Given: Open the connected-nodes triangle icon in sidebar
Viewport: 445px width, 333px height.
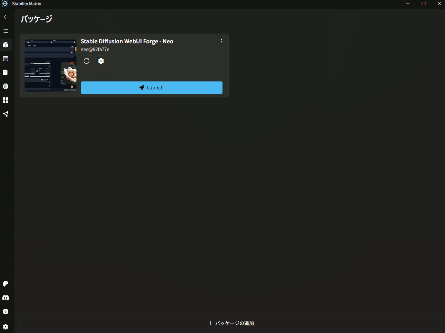Looking at the screenshot, I should pyautogui.click(x=6, y=114).
